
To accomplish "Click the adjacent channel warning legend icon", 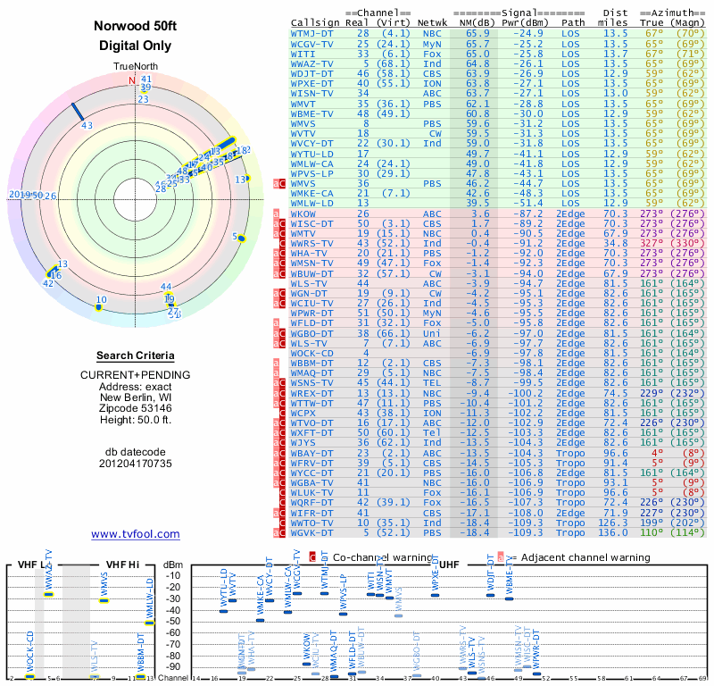I will [x=501, y=557].
